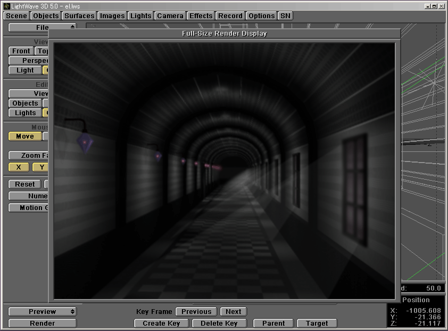The image size is (448, 331).
Task: Open the Scene panel tab
Action: [16, 16]
